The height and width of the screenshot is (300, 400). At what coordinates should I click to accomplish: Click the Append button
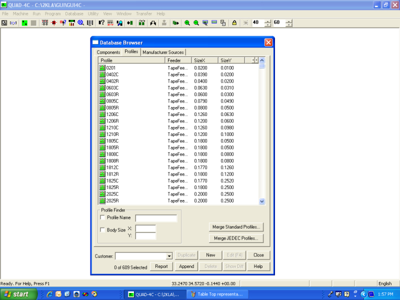point(186,266)
